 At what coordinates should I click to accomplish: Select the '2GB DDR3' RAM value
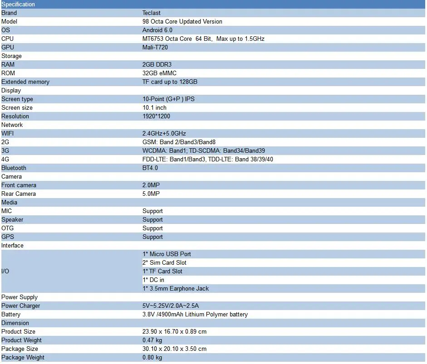(x=157, y=65)
